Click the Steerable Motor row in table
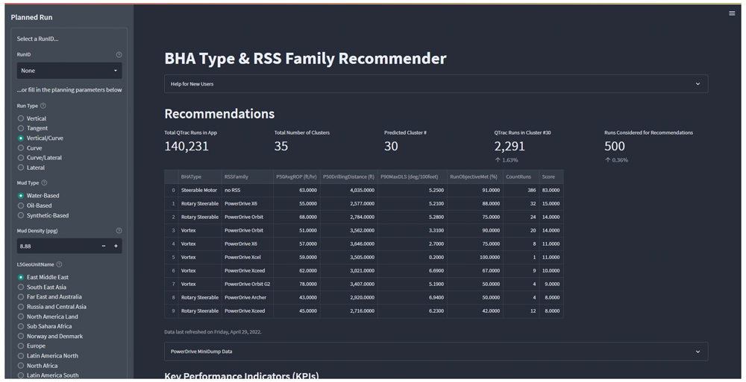 coord(199,191)
